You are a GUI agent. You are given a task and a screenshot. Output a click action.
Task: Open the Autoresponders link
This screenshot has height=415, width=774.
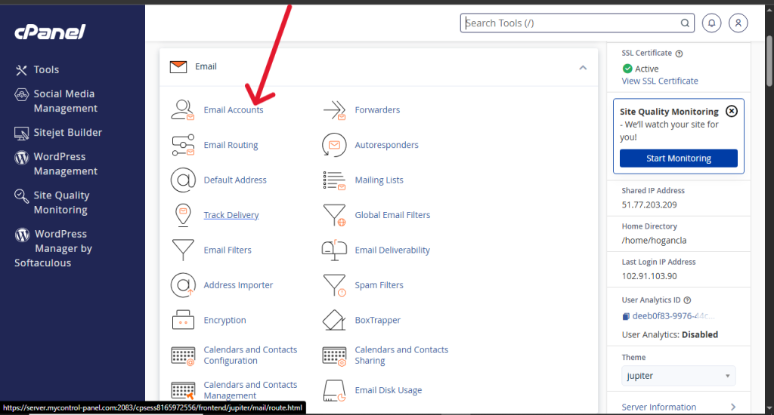(386, 145)
